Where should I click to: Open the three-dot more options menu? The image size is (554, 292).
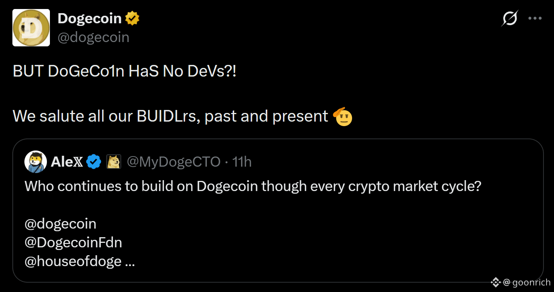535,18
